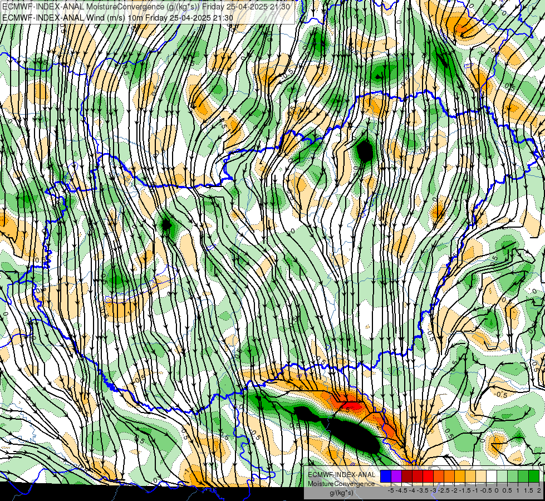Select the medium green swatch between 1 and 1.5
Image resolution: width=545 pixels, height=501 pixels.
[x=523, y=477]
